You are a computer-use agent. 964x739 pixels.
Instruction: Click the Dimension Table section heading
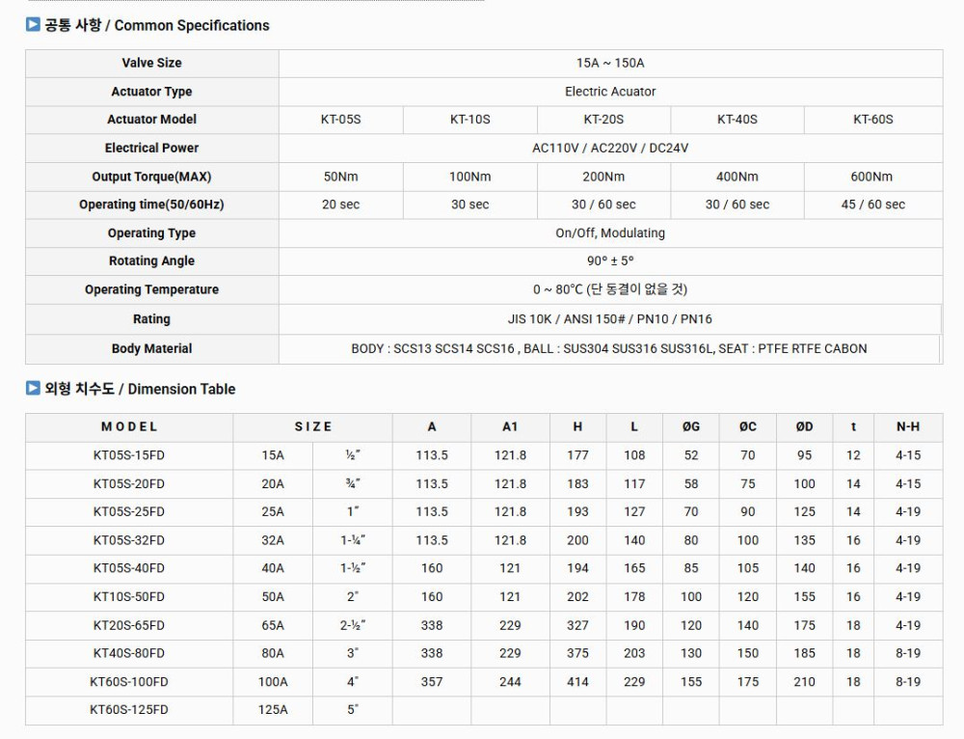pyautogui.click(x=140, y=389)
